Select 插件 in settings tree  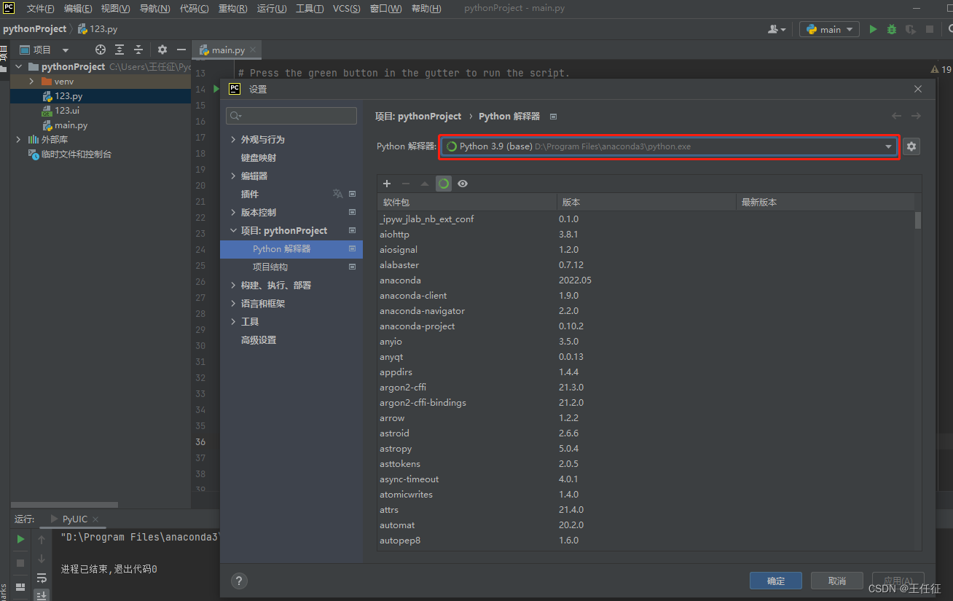[x=250, y=194]
